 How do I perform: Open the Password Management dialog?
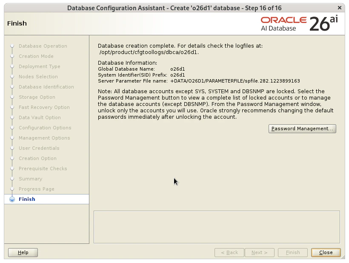point(302,129)
